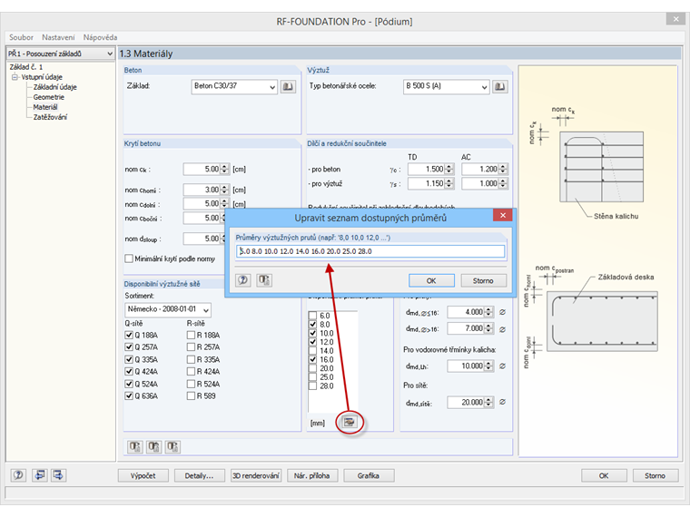Click the edit diameters list icon near [mm]
This screenshot has width=690, height=517.
[x=349, y=422]
